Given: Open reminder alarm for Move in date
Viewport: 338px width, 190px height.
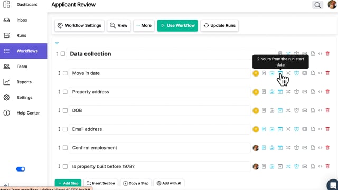Looking at the screenshot, I should [x=297, y=73].
